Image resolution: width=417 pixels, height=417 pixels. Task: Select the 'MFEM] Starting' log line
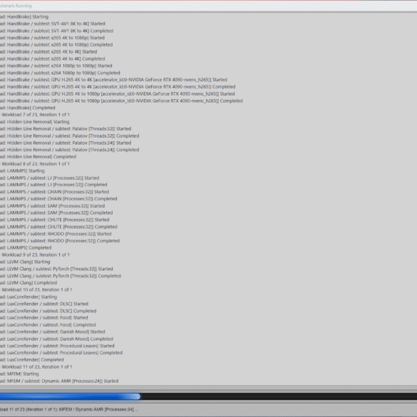click(x=19, y=374)
